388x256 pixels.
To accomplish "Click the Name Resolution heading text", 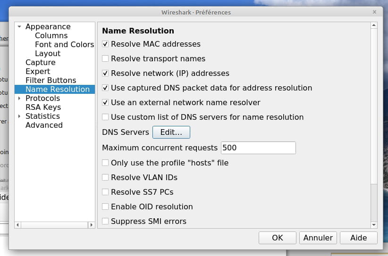I will point(138,31).
